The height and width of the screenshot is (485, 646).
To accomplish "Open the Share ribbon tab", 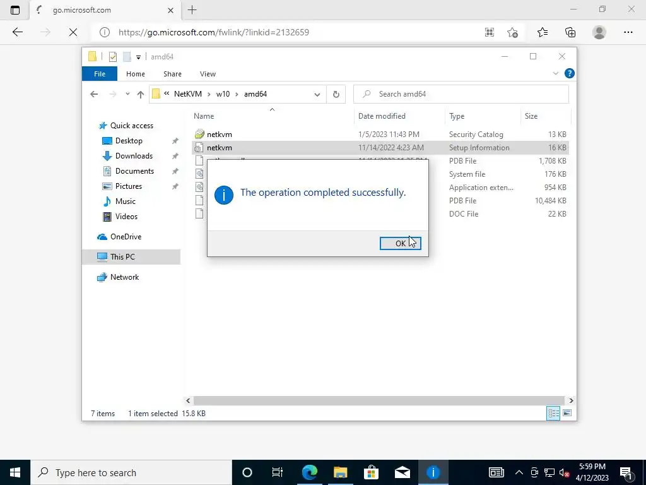I will coord(172,74).
